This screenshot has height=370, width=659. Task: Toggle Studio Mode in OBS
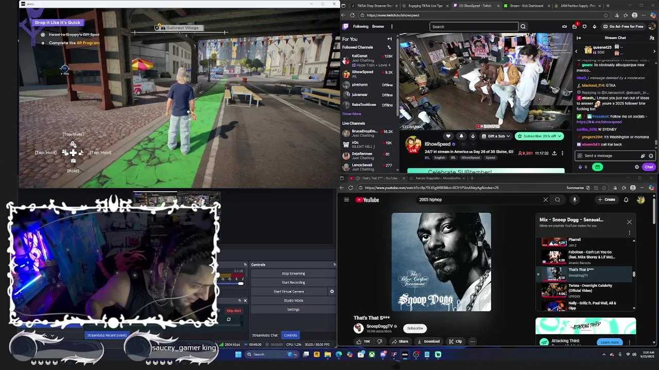point(293,301)
